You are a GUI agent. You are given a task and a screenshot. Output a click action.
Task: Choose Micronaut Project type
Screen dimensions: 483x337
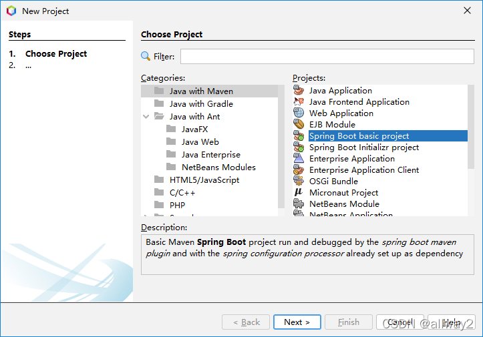344,193
